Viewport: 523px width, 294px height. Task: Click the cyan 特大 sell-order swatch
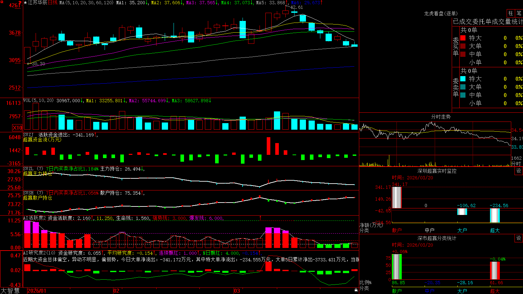463,79
